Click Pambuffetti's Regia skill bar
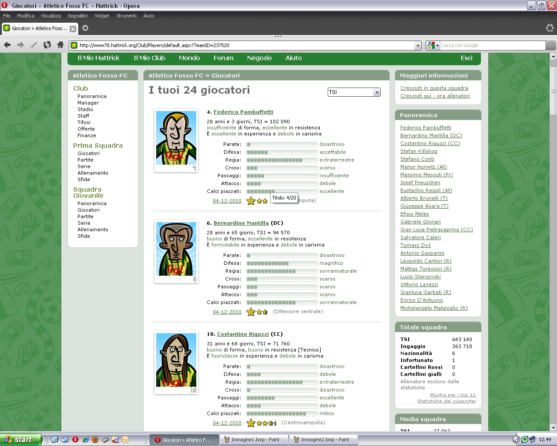The width and height of the screenshot is (557, 446). (x=282, y=160)
